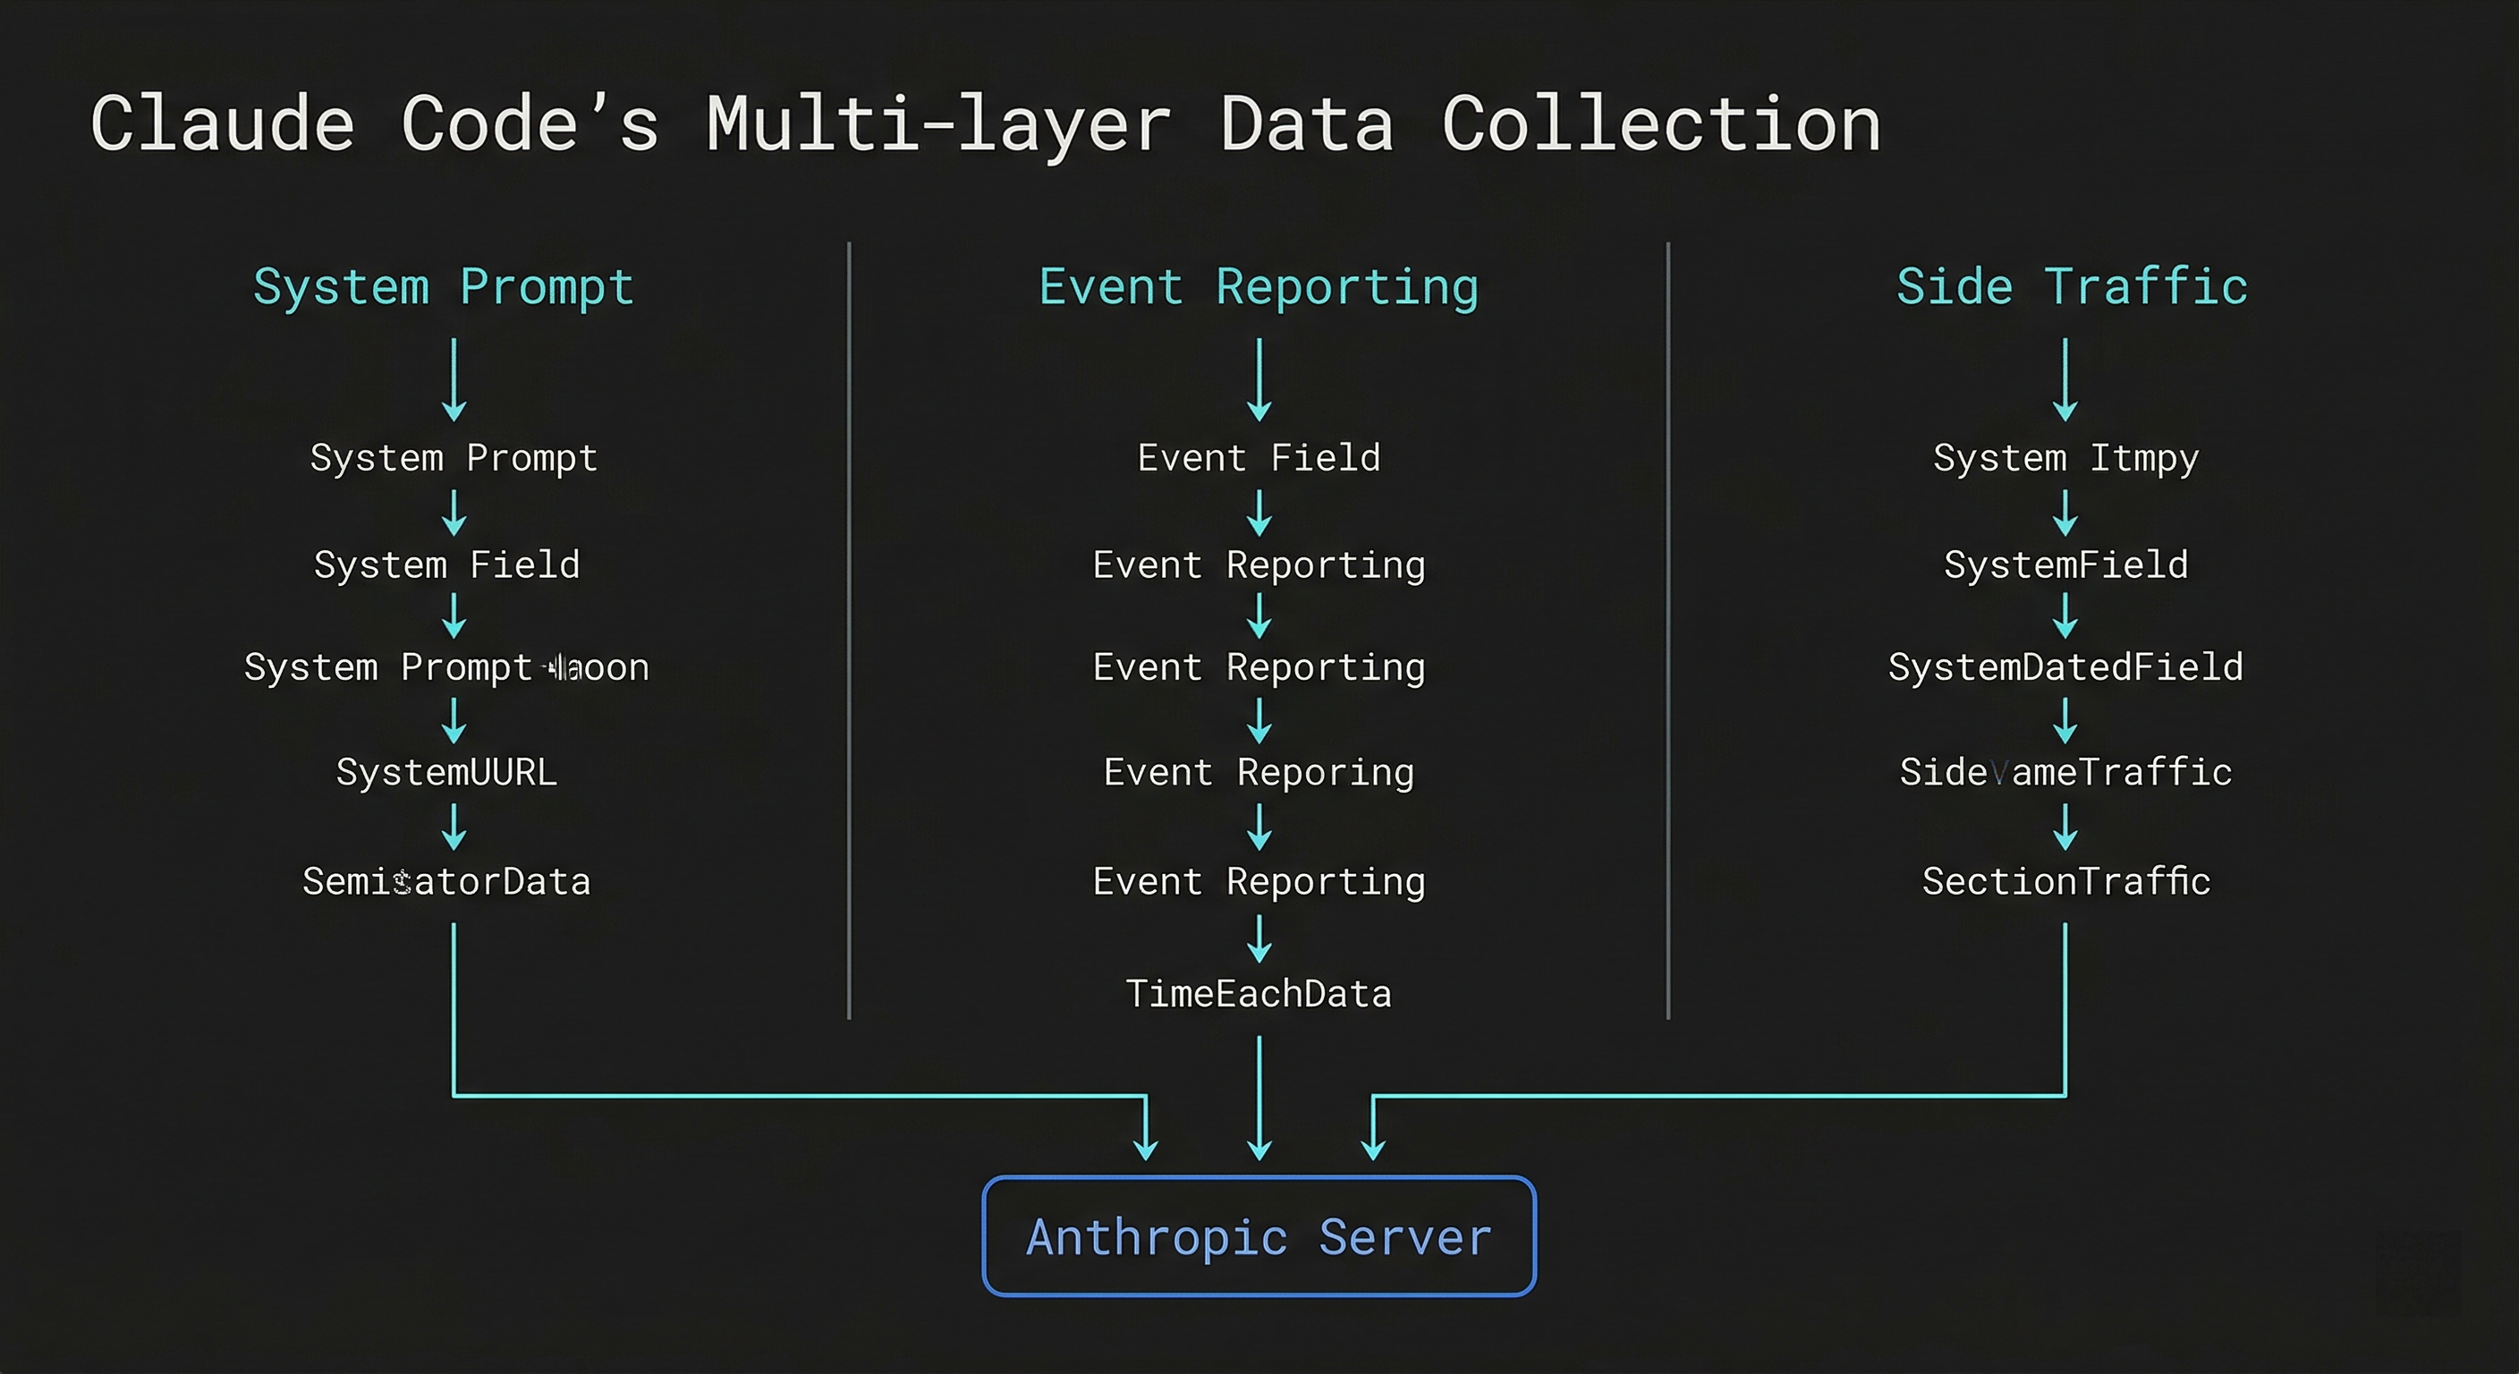Viewport: 2519px width, 1374px height.
Task: Click the SideVameTraffic label
Action: click(2065, 773)
